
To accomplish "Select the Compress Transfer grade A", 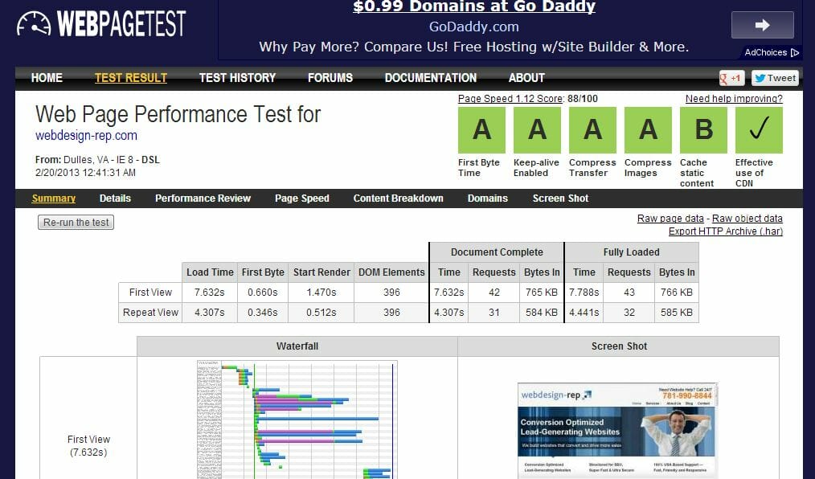I will click(592, 130).
